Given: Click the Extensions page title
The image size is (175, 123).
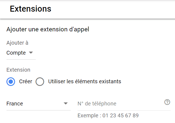Looking at the screenshot, I should [30, 9].
